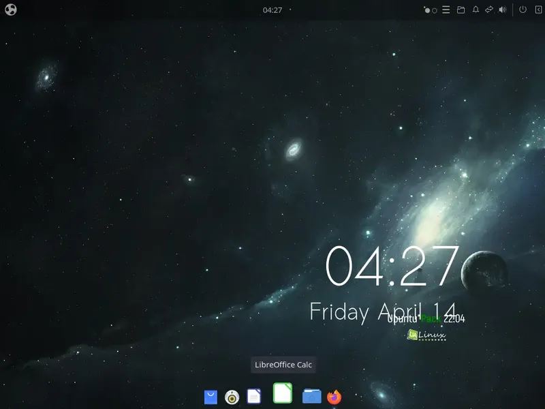Toggle the Raven sidebar panel
Image resolution: width=545 pixels, height=409 pixels.
click(538, 10)
